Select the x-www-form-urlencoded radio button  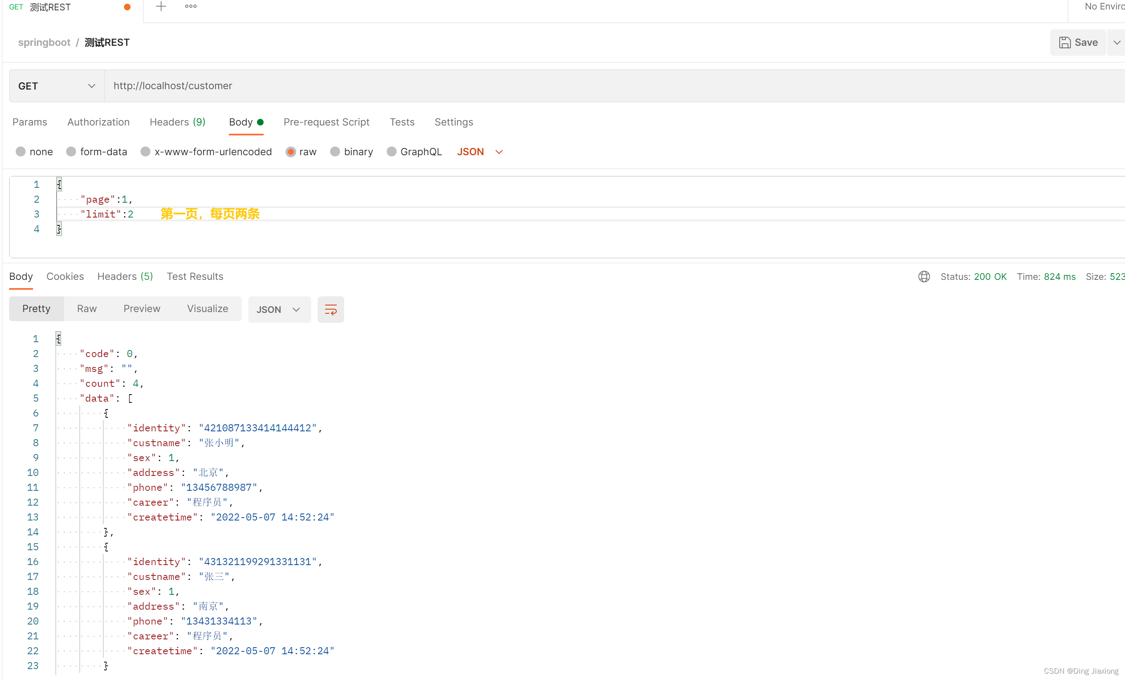point(145,151)
